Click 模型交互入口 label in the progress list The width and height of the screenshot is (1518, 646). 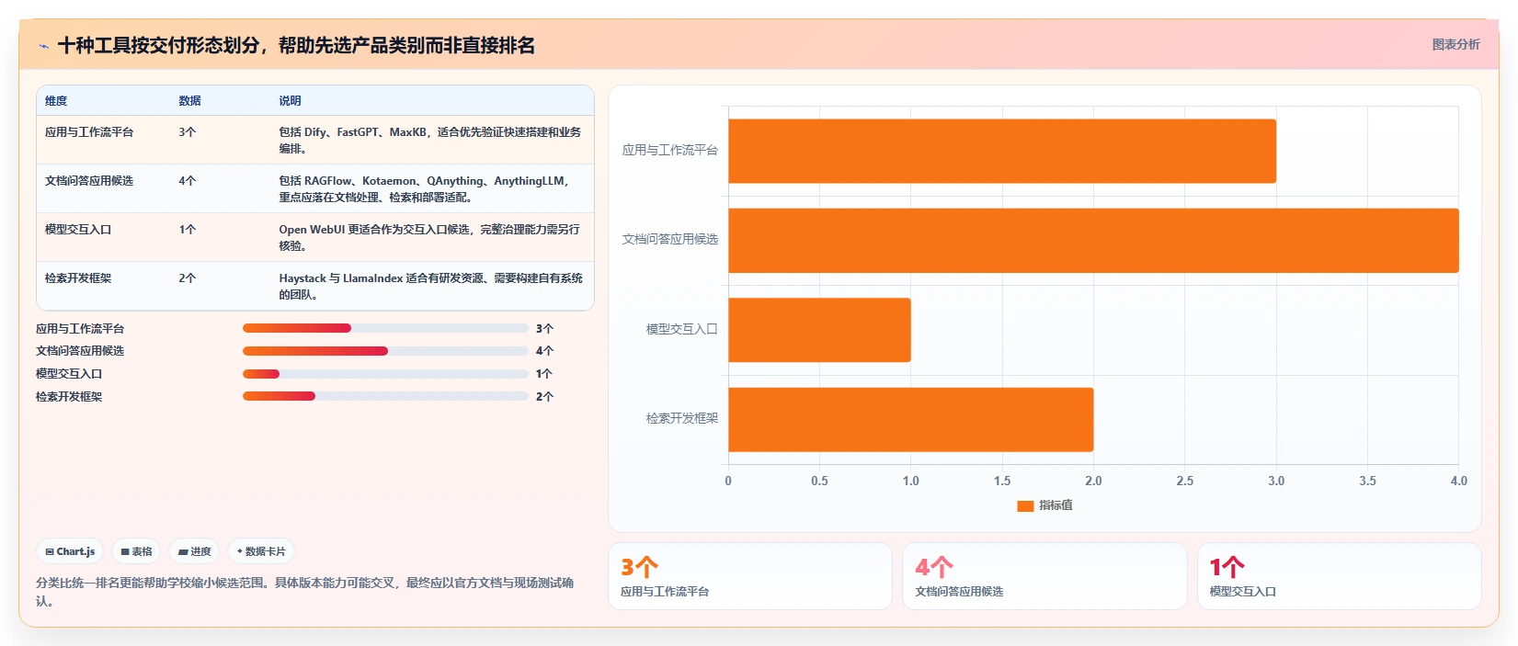click(69, 374)
